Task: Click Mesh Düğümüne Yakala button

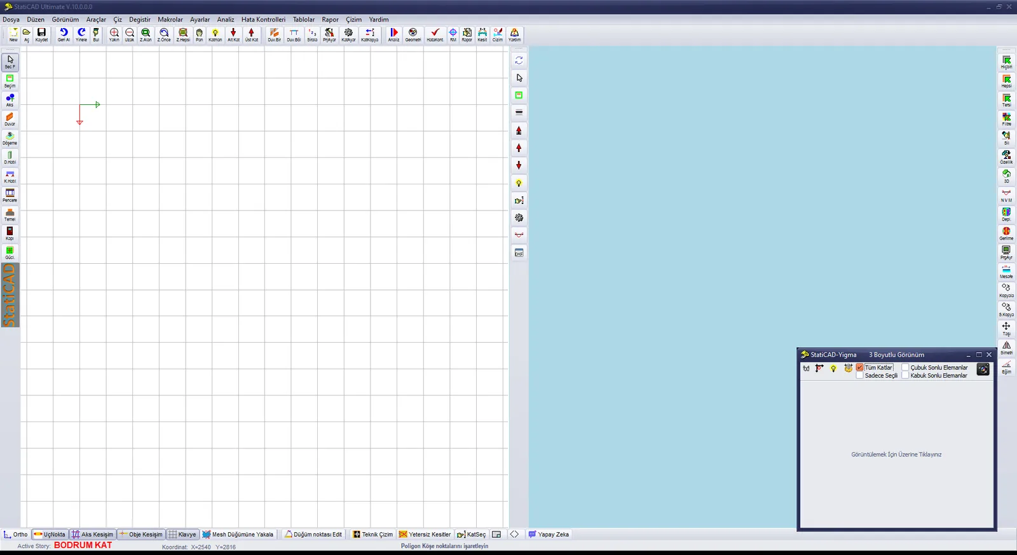Action: (238, 535)
